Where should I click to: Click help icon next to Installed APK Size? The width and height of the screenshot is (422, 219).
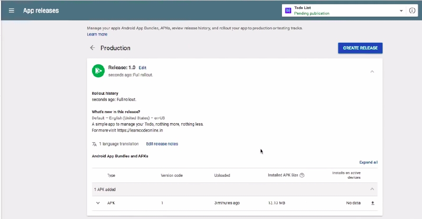point(302,175)
